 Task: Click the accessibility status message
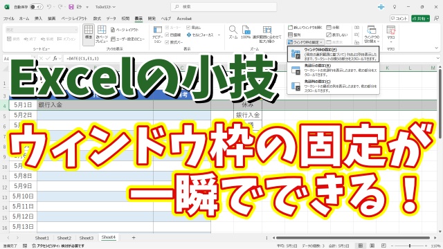(x=58, y=246)
